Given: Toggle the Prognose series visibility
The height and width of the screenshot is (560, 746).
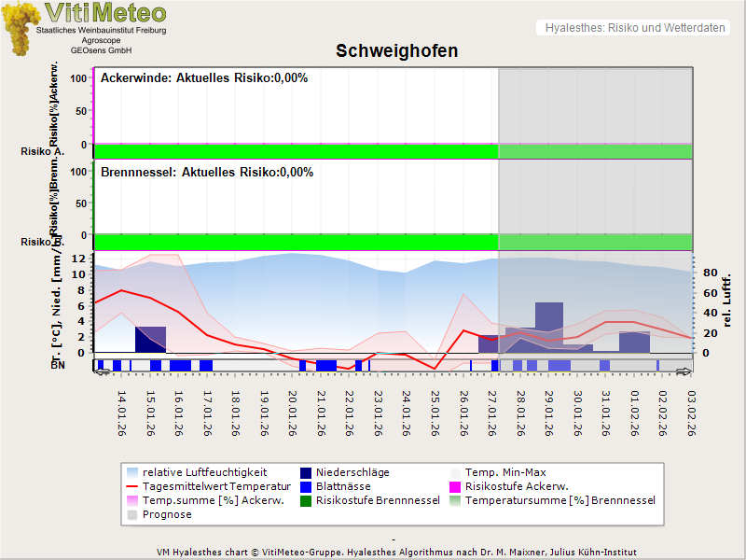Looking at the screenshot, I should [x=132, y=514].
